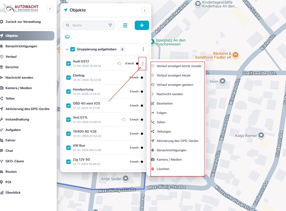Click the Horn location pin on map
The height and width of the screenshot is (211, 286).
(223, 81)
